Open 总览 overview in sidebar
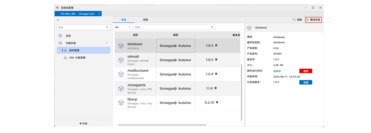This screenshot has height=133, width=371. click(68, 36)
